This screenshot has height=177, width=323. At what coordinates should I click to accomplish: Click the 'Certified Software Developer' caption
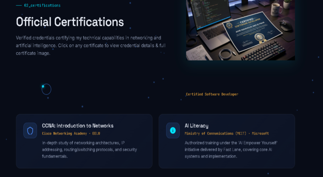pyautogui.click(x=212, y=94)
